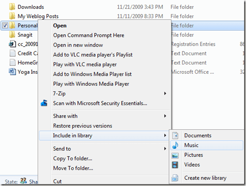Open the 7-Zip menu entry
Image resolution: width=246 pixels, height=186 pixels.
(x=59, y=93)
